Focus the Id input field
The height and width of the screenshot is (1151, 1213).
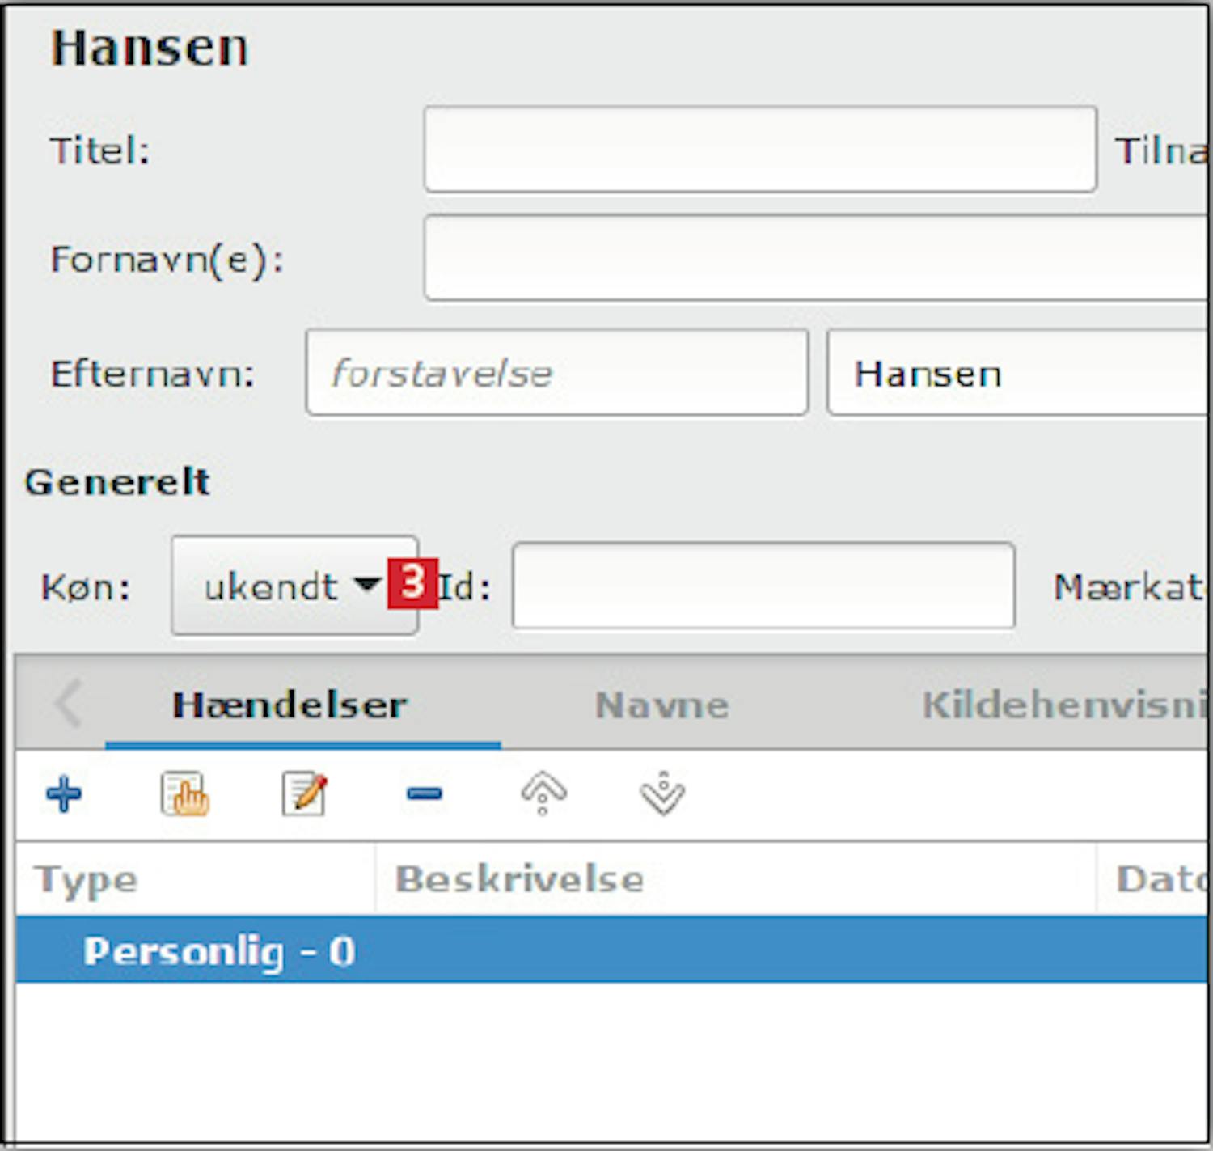pos(763,586)
